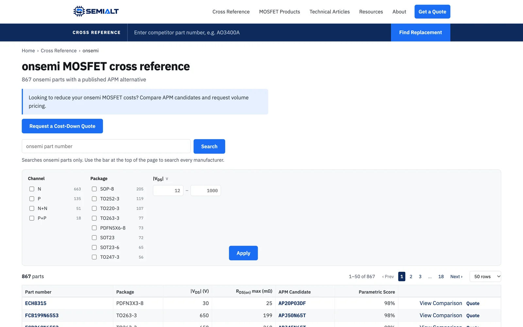Focus the competitor part number field
The height and width of the screenshot is (327, 523).
point(259,32)
